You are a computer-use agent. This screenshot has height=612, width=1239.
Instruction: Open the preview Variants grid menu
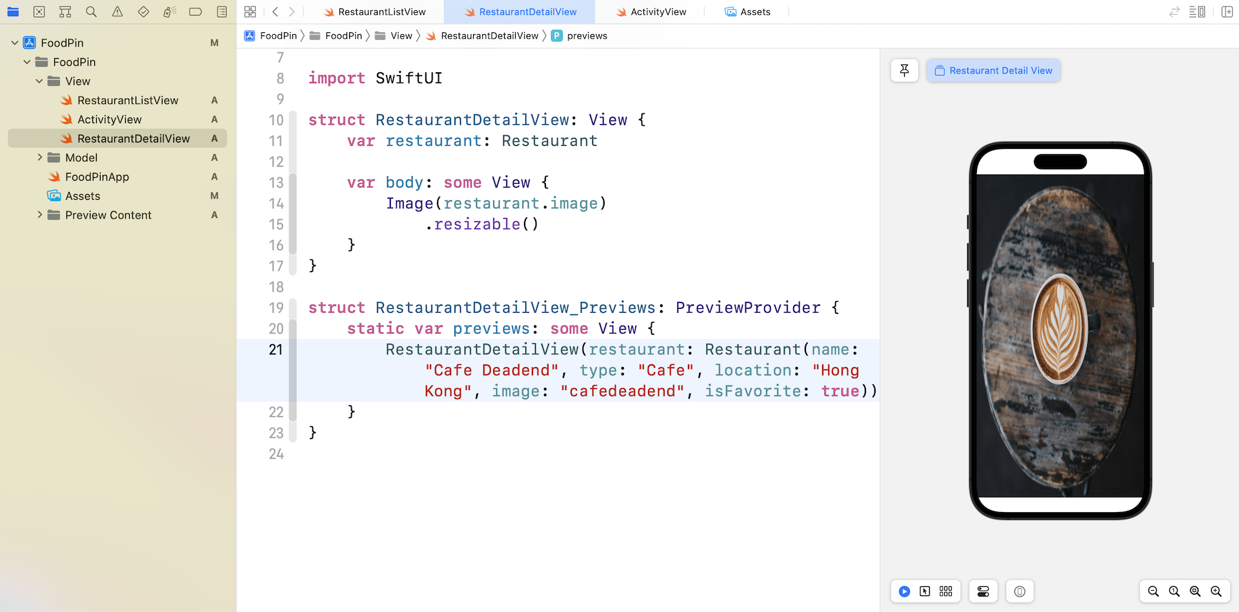tap(946, 591)
